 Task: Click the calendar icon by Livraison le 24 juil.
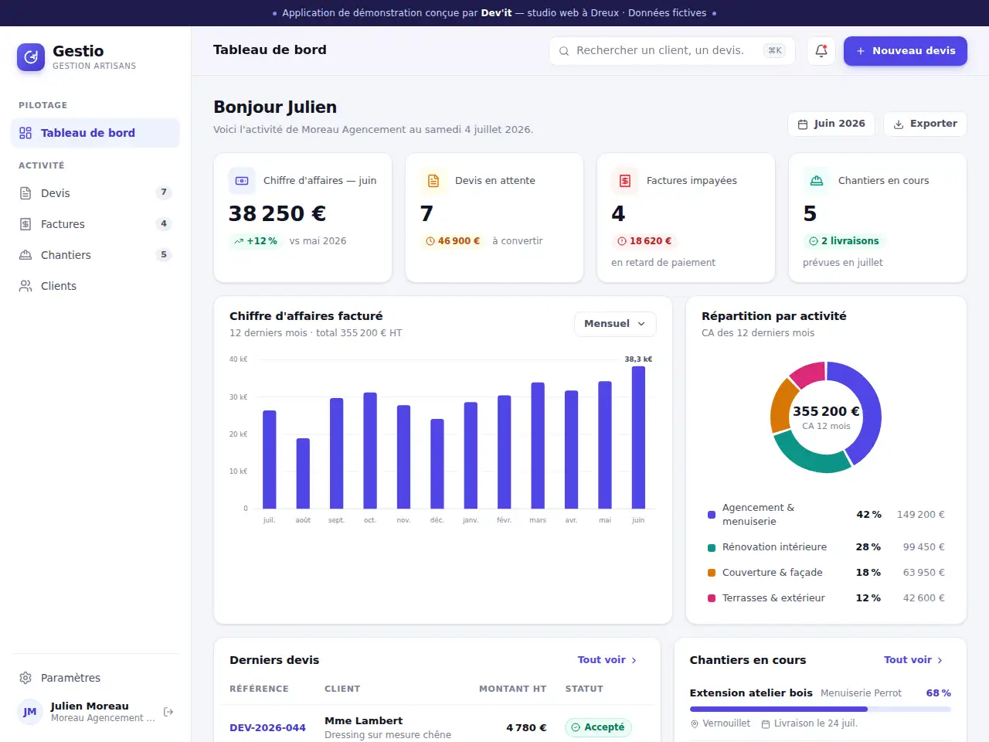pos(766,724)
